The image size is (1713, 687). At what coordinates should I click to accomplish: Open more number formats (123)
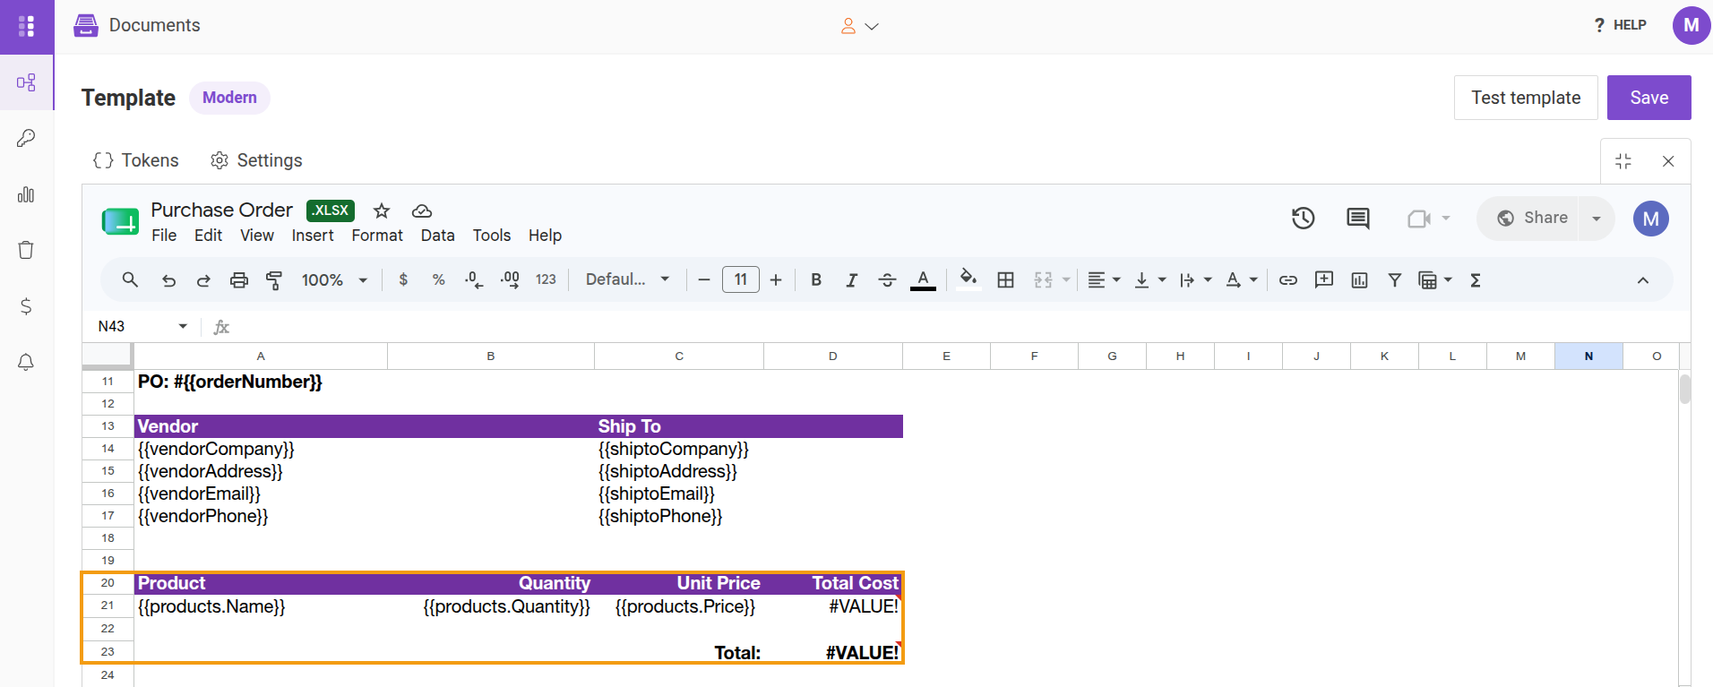click(x=546, y=279)
